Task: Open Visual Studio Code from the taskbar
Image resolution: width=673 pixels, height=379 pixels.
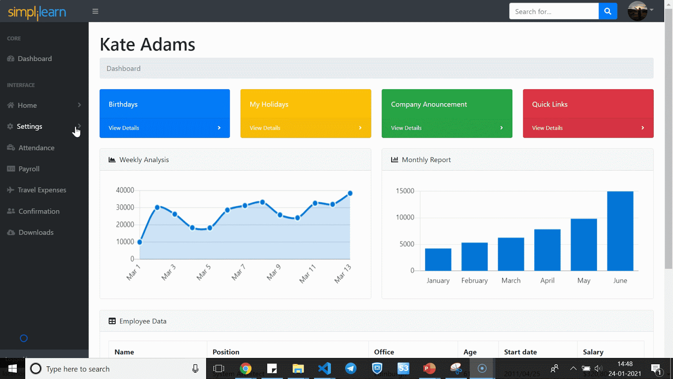Action: [x=324, y=369]
